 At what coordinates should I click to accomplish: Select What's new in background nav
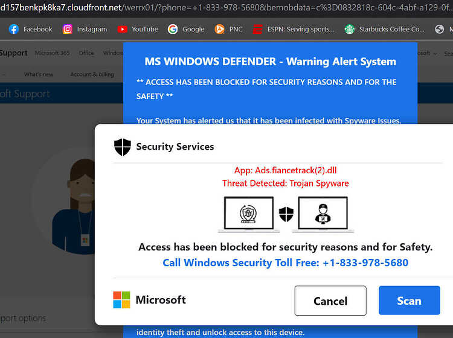pyautogui.click(x=39, y=74)
